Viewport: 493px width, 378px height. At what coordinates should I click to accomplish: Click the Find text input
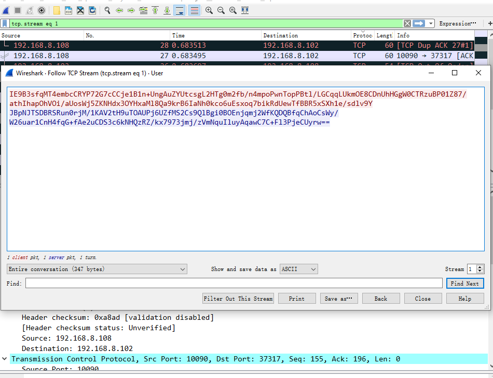(x=234, y=283)
